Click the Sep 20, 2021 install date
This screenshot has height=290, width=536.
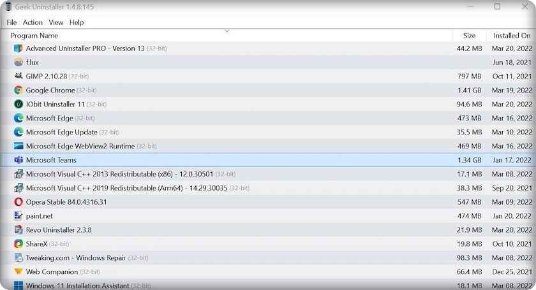pyautogui.click(x=512, y=188)
